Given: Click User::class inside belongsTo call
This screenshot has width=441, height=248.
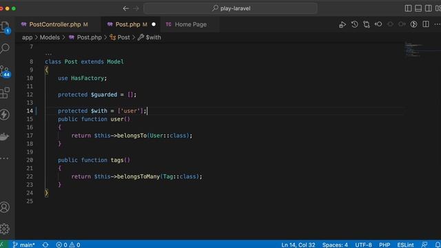Looking at the screenshot, I should [168, 136].
